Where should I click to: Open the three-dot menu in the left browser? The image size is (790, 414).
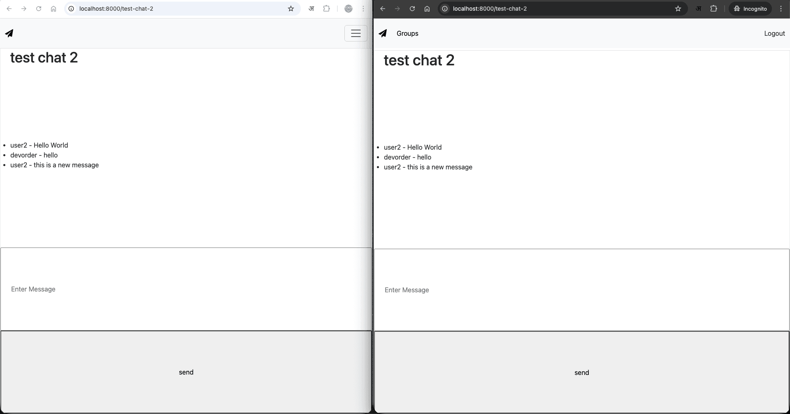tap(364, 8)
